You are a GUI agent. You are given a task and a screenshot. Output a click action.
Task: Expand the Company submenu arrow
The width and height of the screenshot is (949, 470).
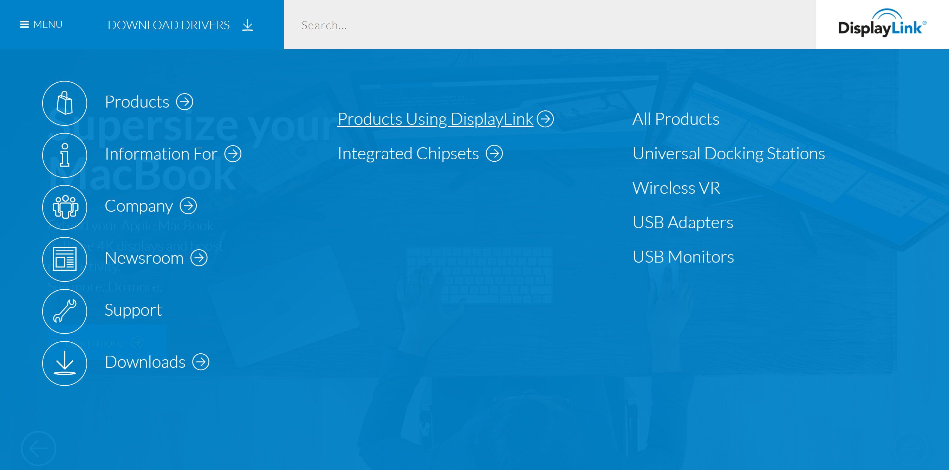[188, 206]
